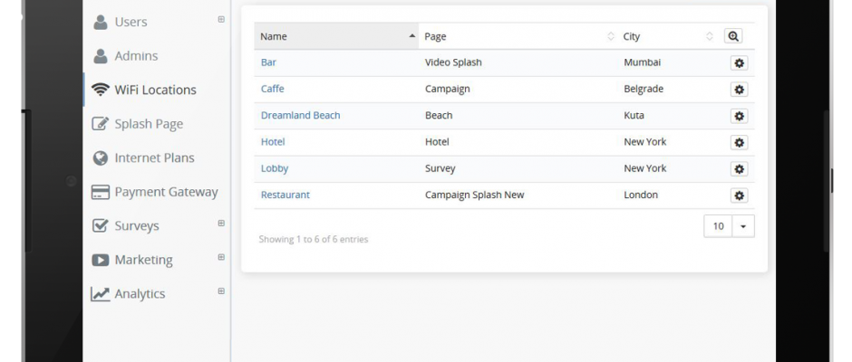Open the Hotel location link
852x362 pixels.
pyautogui.click(x=273, y=142)
